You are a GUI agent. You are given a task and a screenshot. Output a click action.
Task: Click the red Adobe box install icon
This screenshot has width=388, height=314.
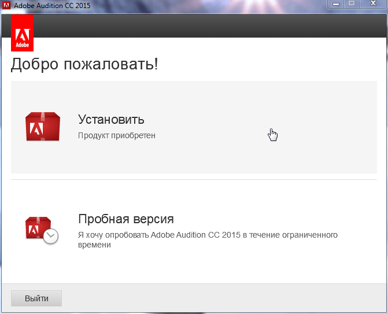point(43,127)
